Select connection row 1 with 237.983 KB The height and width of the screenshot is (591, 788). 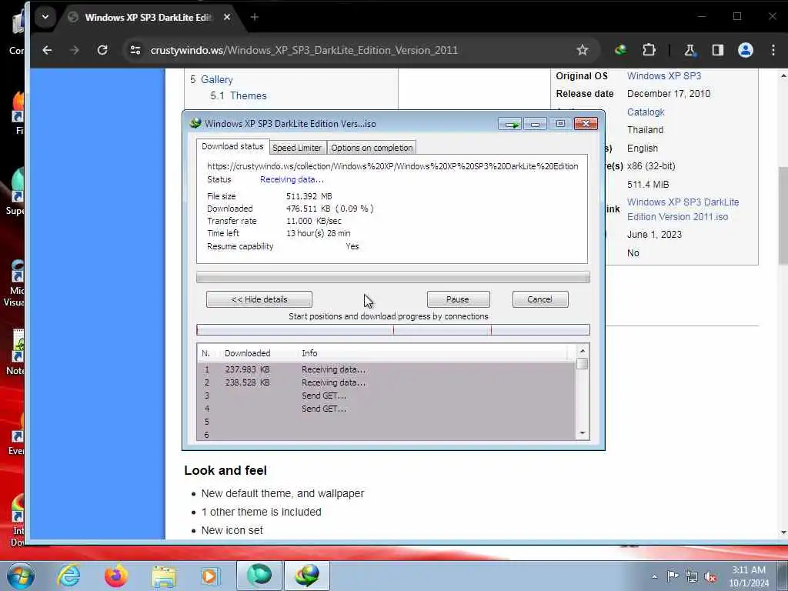click(x=386, y=369)
